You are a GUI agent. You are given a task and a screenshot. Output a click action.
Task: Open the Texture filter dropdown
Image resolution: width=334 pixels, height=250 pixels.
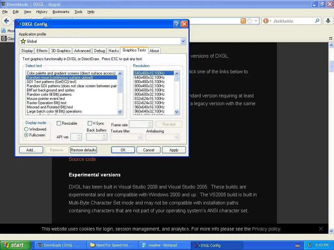(140, 137)
